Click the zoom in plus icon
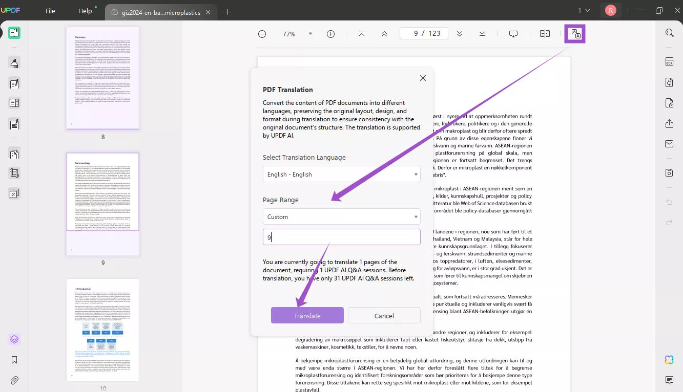Image resolution: width=683 pixels, height=392 pixels. 330,34
